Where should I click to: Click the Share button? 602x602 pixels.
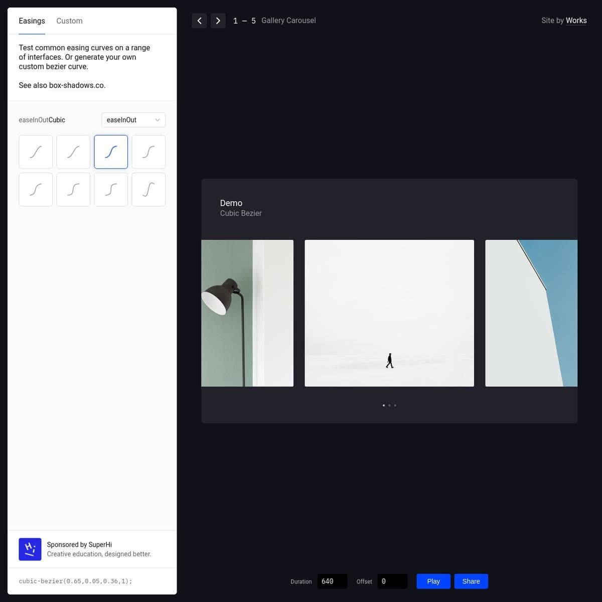click(471, 581)
